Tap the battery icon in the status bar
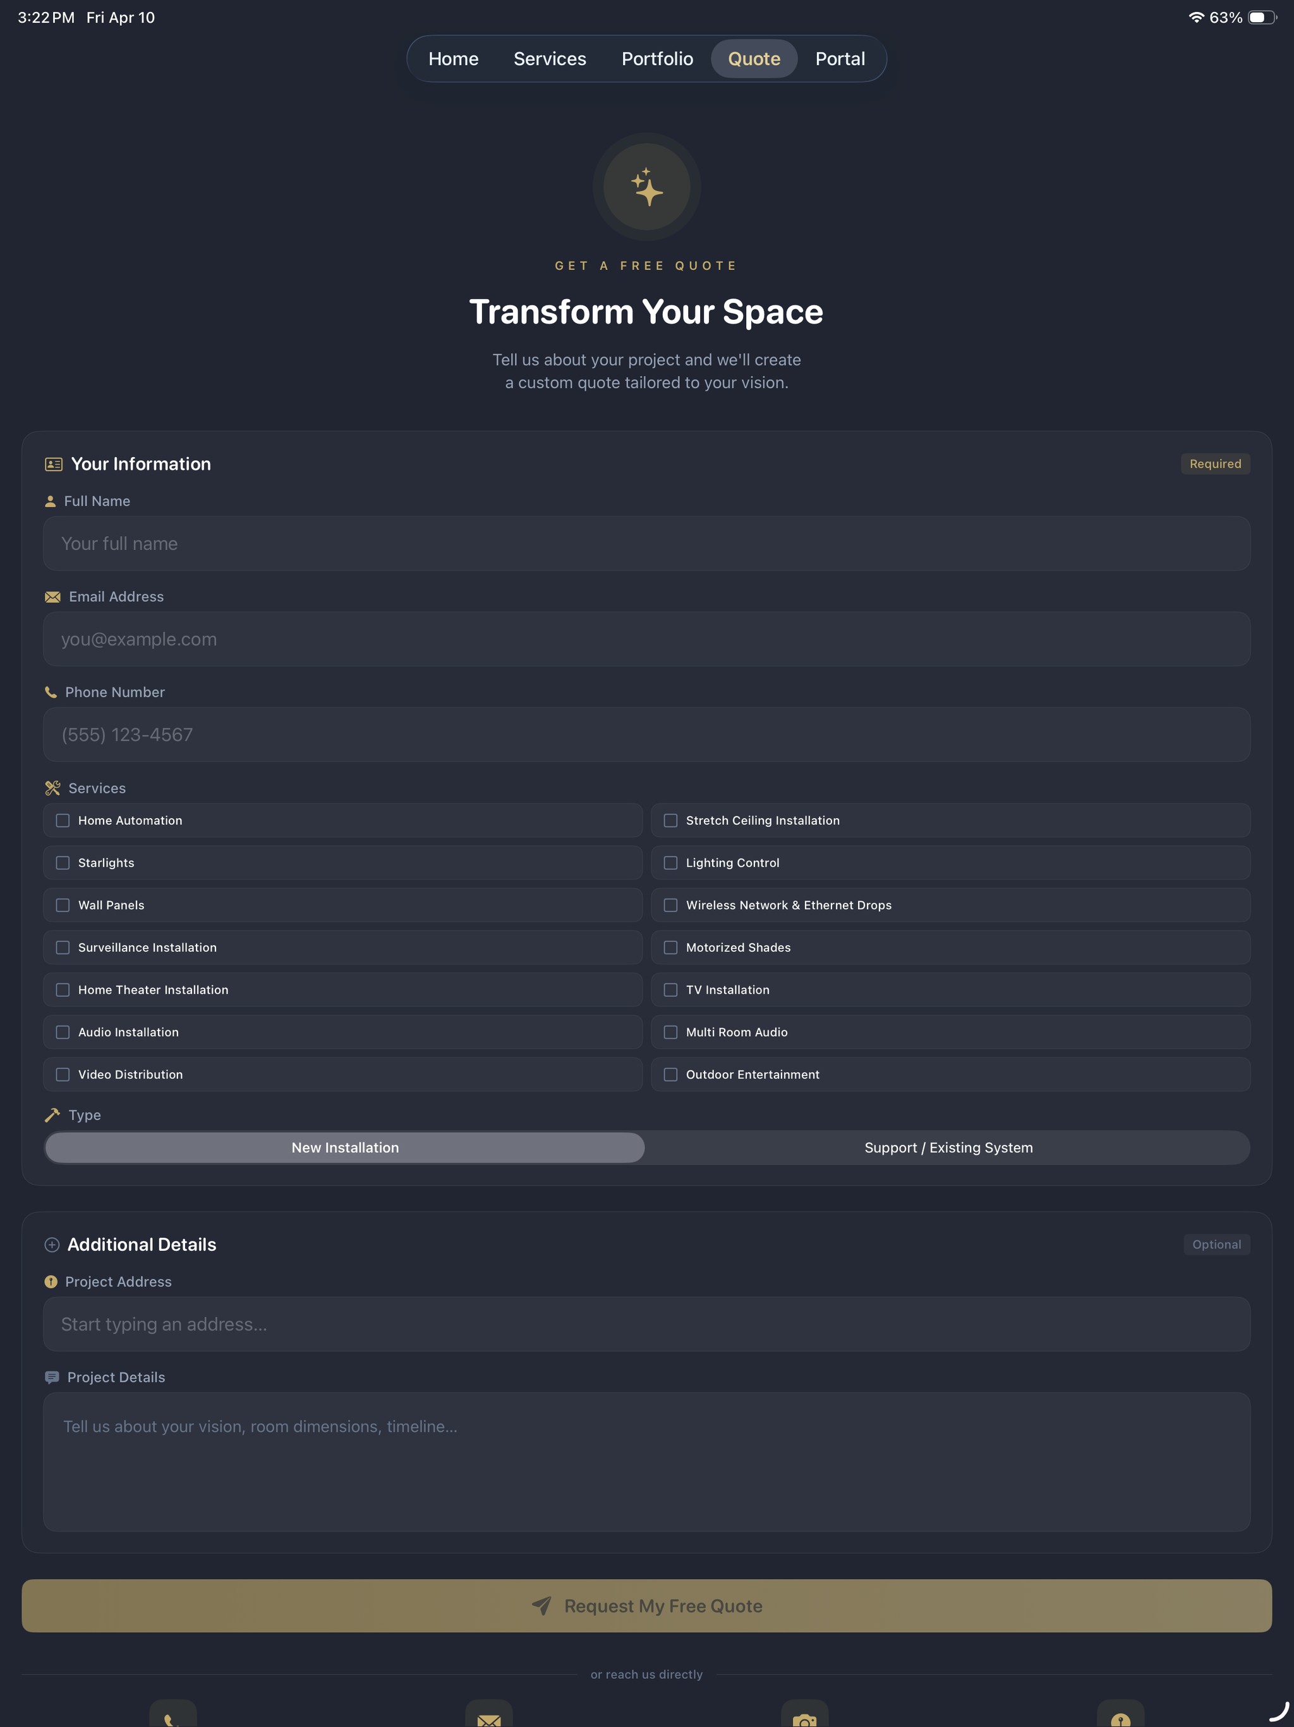 [x=1262, y=17]
